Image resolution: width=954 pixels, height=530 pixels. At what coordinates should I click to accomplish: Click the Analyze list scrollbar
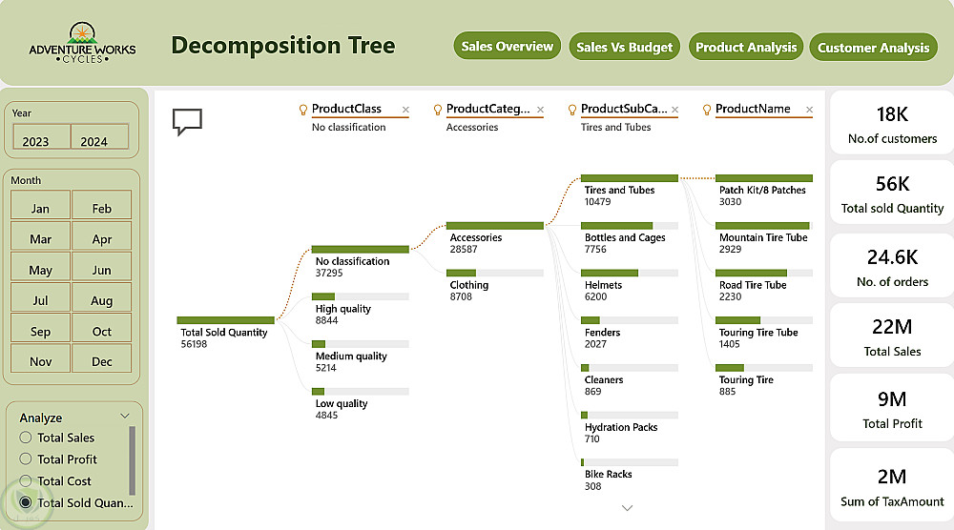(x=132, y=460)
